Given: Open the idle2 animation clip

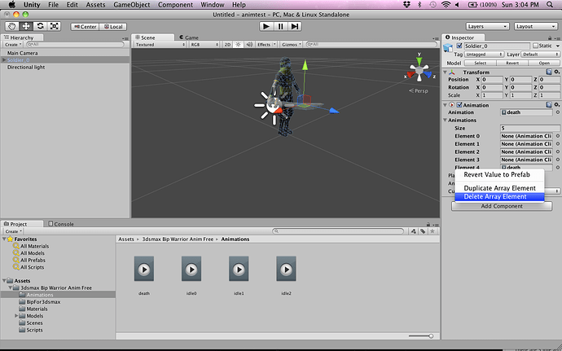Looking at the screenshot, I should tap(286, 269).
